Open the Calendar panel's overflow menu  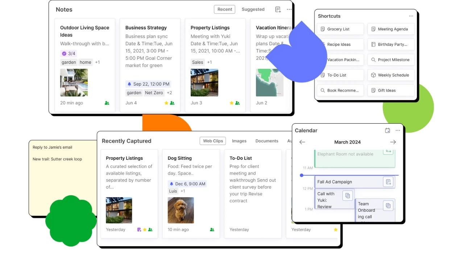[398, 130]
